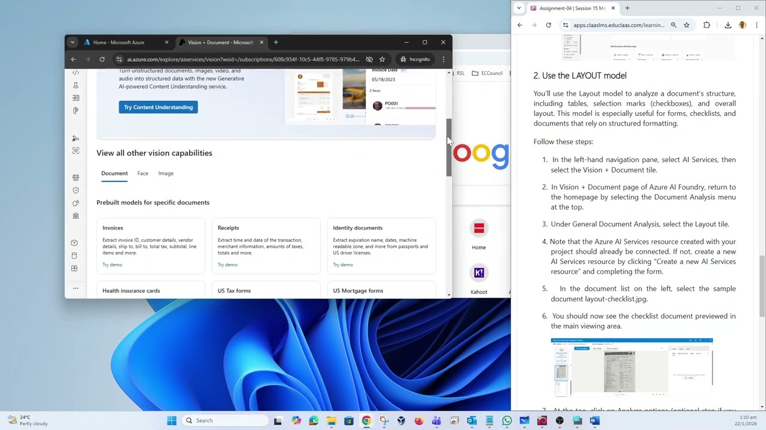Select the Image capabilities tab
Screen dimensions: 766x430
(x=166, y=173)
